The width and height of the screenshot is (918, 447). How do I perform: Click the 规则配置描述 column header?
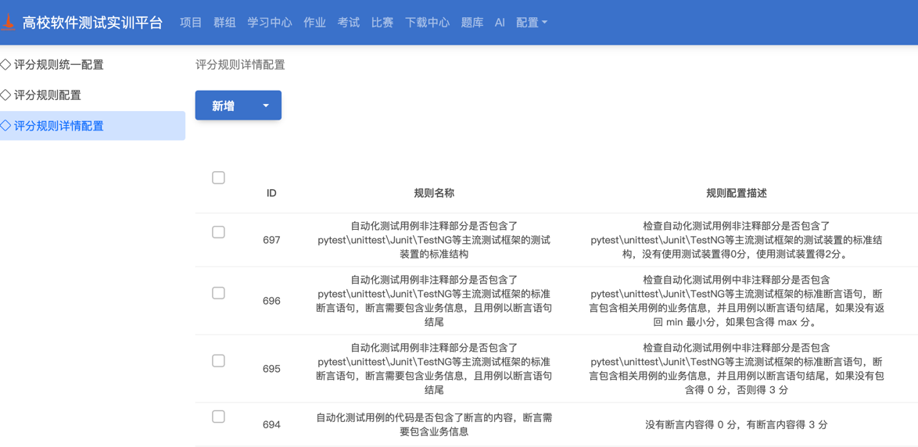pyautogui.click(x=737, y=192)
